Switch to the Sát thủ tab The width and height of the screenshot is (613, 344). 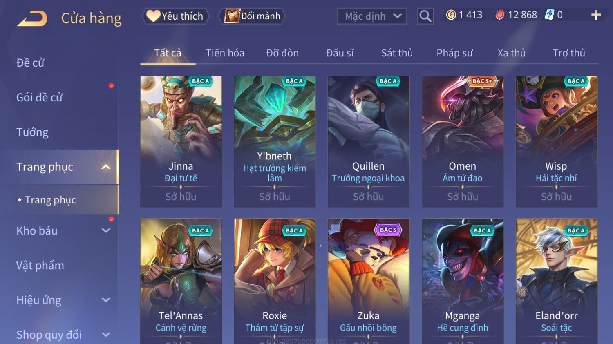(x=397, y=53)
